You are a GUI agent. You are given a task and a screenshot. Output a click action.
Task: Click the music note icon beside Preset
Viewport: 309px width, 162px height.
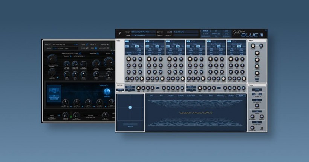coord(120,33)
